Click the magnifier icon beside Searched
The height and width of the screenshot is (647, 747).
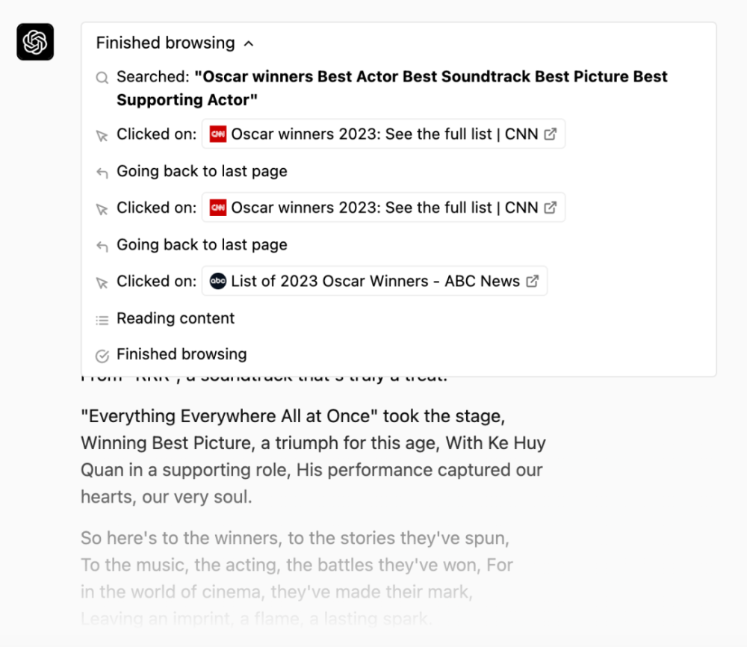(x=102, y=77)
